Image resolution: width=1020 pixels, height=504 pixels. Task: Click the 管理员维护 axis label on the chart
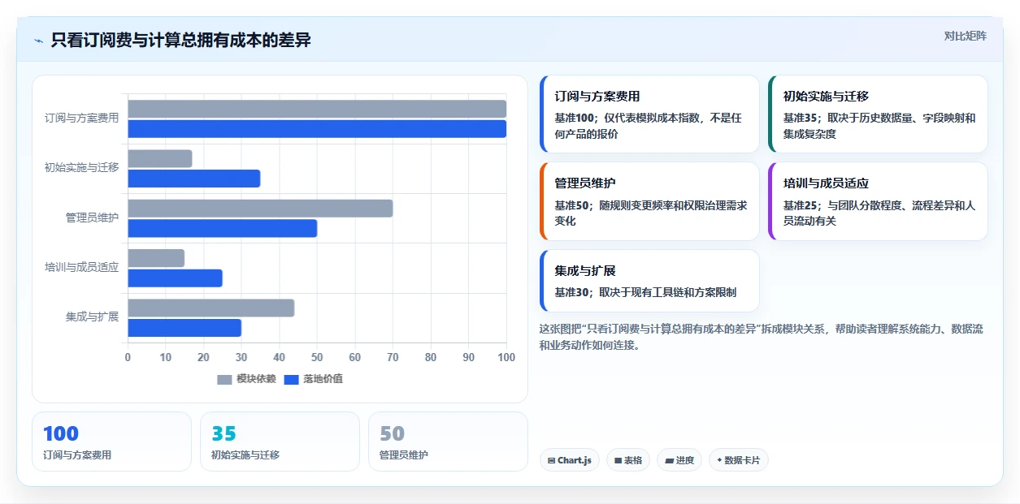[x=92, y=218]
